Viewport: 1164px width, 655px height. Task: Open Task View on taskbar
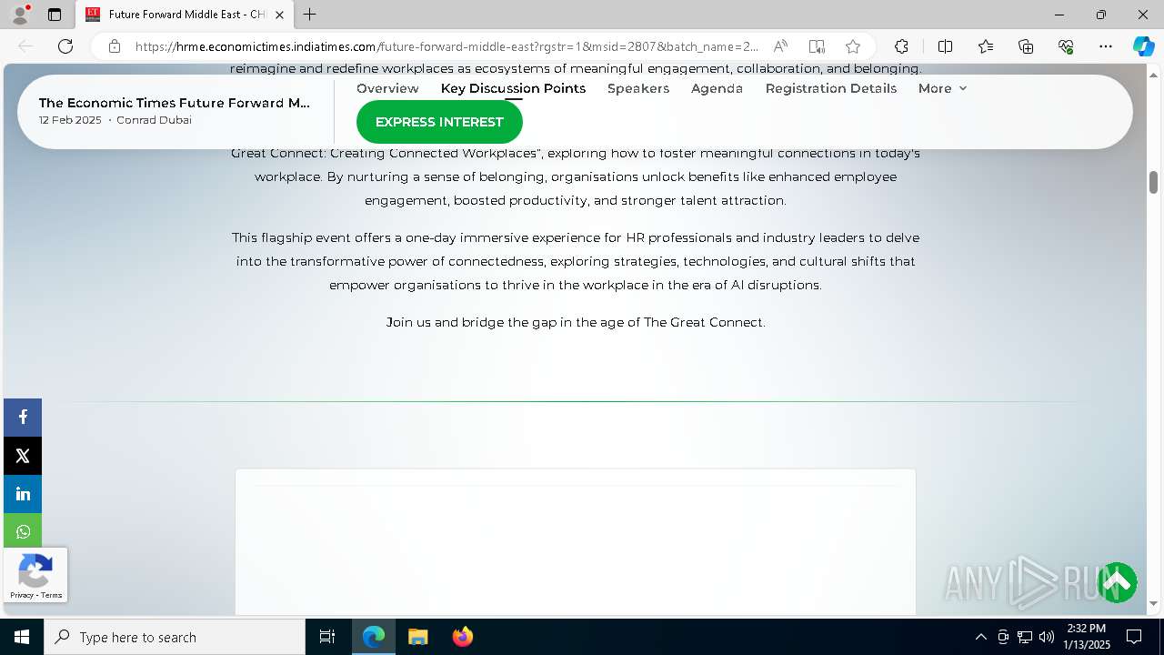click(x=327, y=637)
